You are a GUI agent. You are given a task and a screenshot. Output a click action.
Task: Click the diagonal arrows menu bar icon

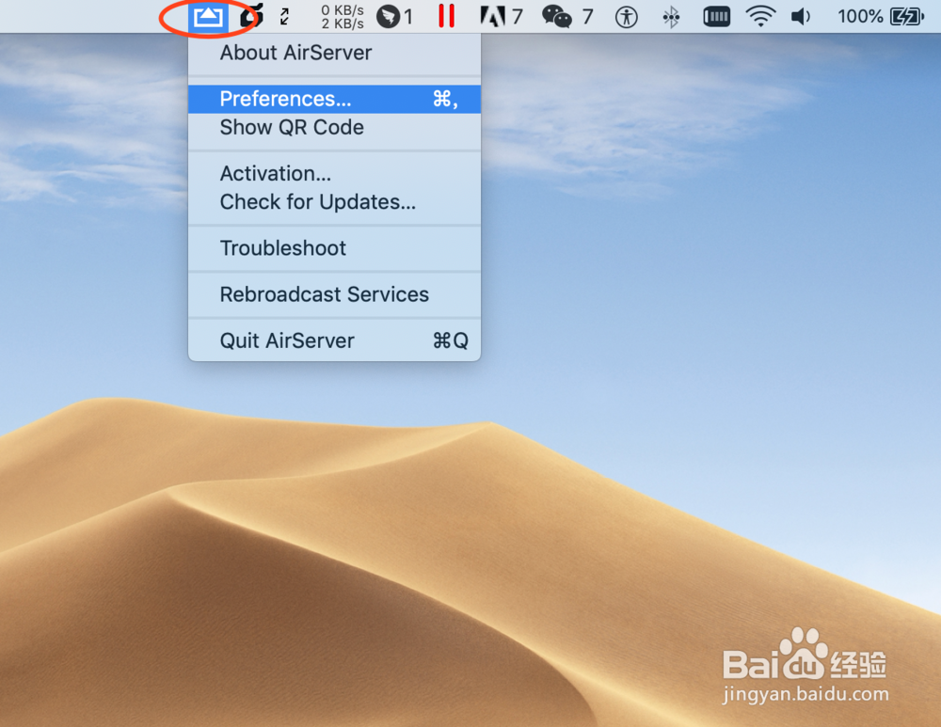(x=285, y=16)
